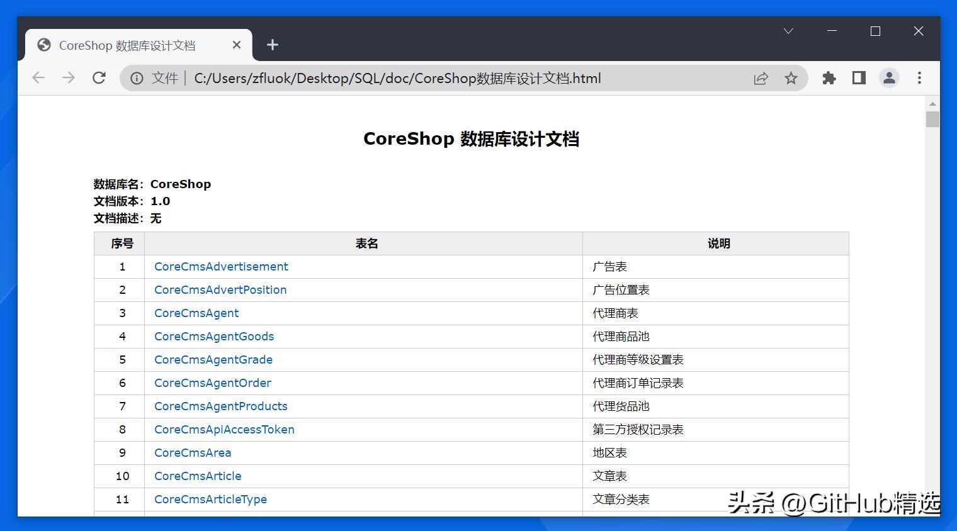957x531 pixels.
Task: Click the browser back arrow
Action: click(38, 78)
